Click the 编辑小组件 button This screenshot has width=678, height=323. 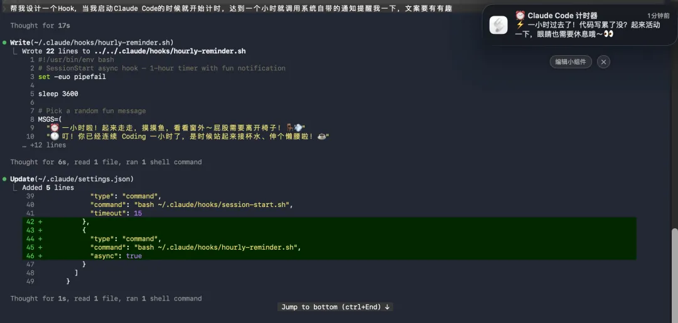[571, 61]
